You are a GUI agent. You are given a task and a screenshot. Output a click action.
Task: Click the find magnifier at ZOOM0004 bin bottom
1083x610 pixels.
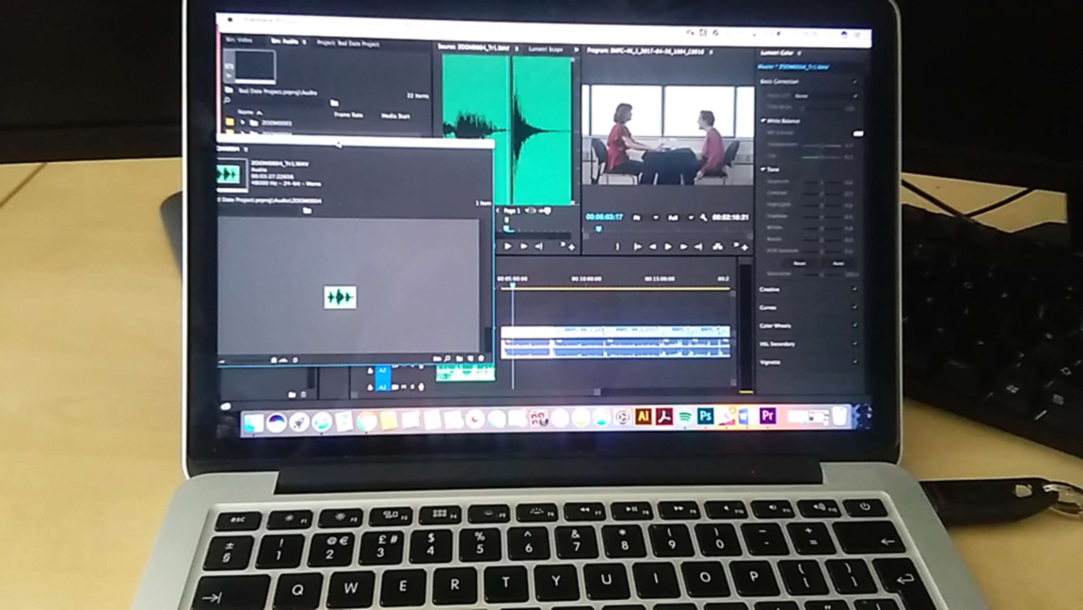tap(448, 359)
